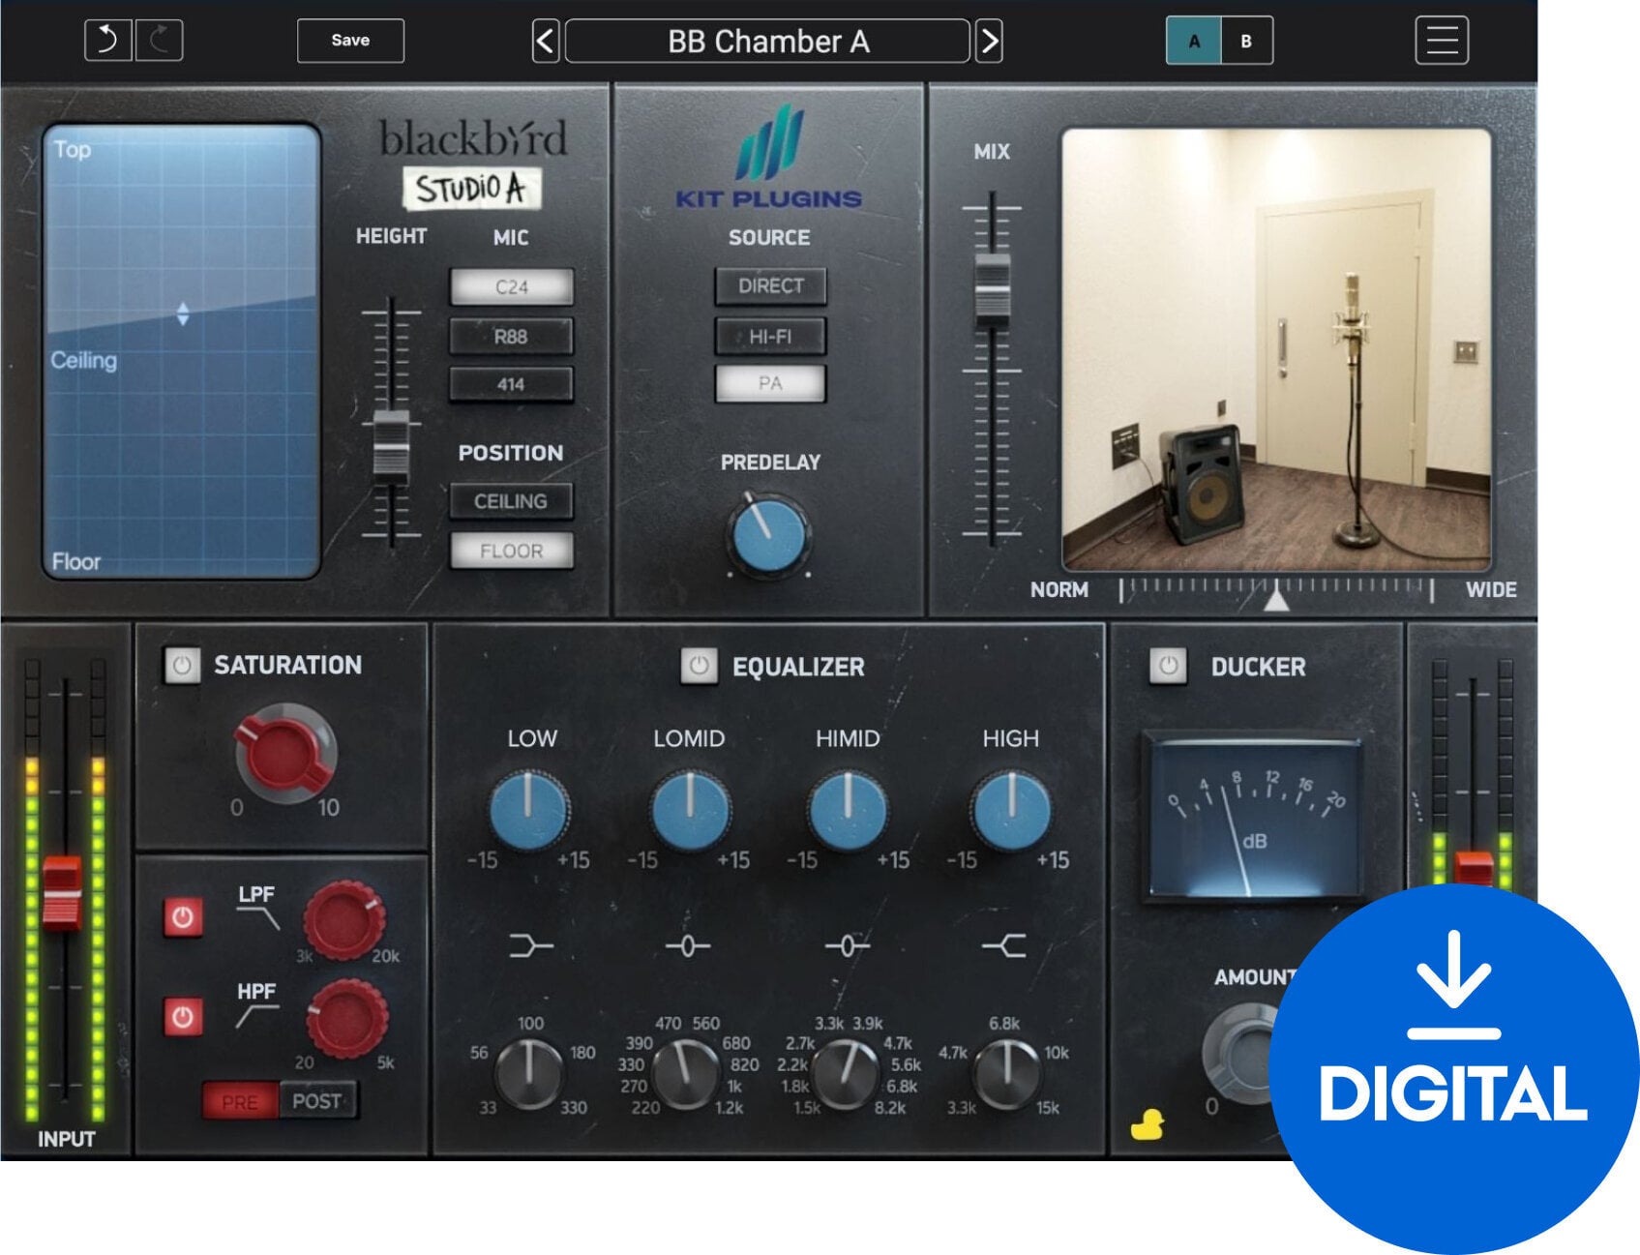Click the Blackbird Studio A badge
The height and width of the screenshot is (1255, 1640).
[x=474, y=188]
